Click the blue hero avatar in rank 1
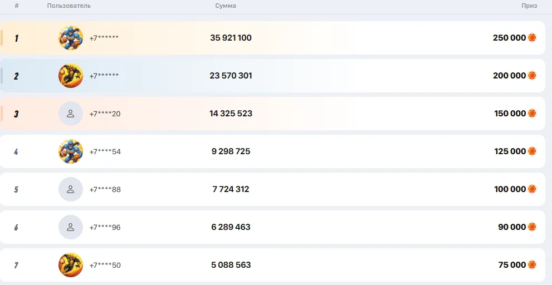Viewport: 552px width, 285px height. click(71, 38)
